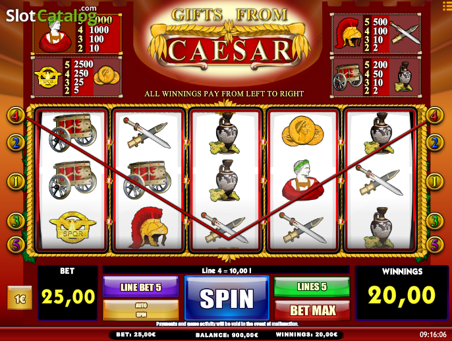452x341 pixels.
Task: Select payline 1 marker on left
Action: point(16,182)
